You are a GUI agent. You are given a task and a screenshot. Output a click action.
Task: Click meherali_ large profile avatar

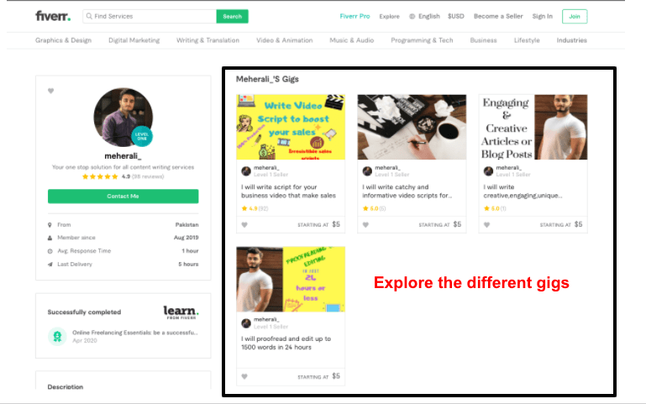tap(123, 118)
